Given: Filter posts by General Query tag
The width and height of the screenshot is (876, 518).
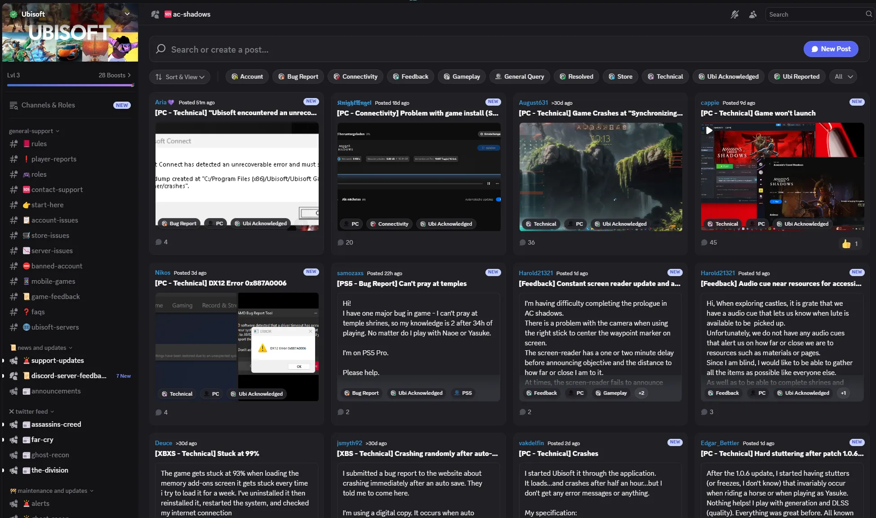Looking at the screenshot, I should click(x=520, y=77).
